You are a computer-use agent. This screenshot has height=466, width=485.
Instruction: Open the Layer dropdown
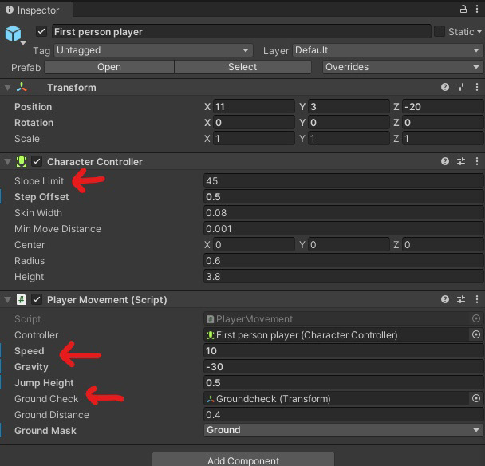388,50
